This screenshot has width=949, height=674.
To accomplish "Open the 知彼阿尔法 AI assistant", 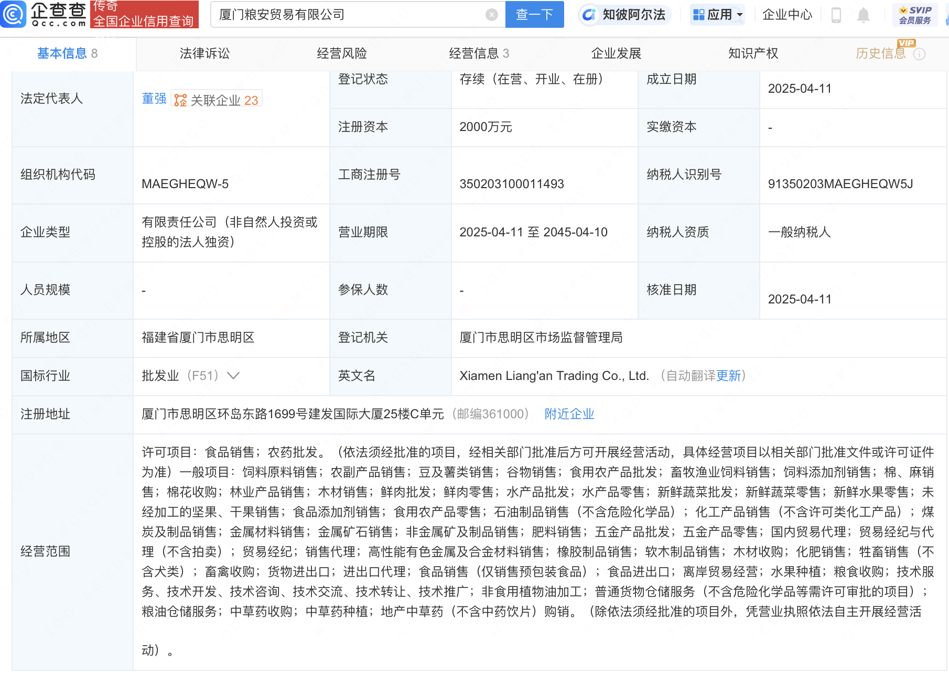I will 624,15.
